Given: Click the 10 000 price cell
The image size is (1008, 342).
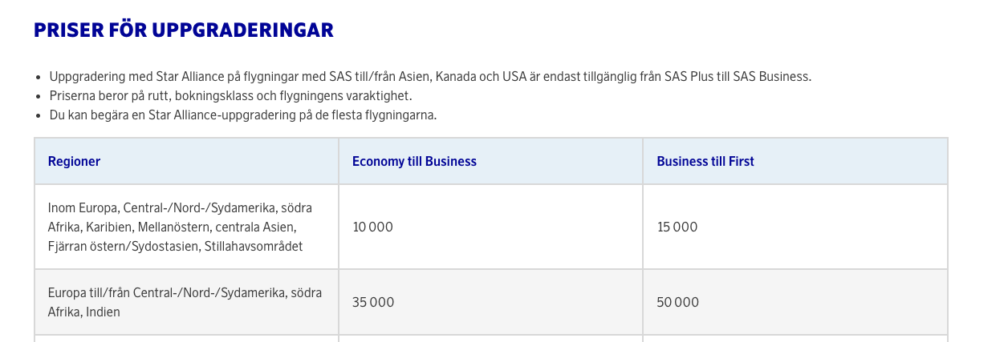Looking at the screenshot, I should 373,227.
